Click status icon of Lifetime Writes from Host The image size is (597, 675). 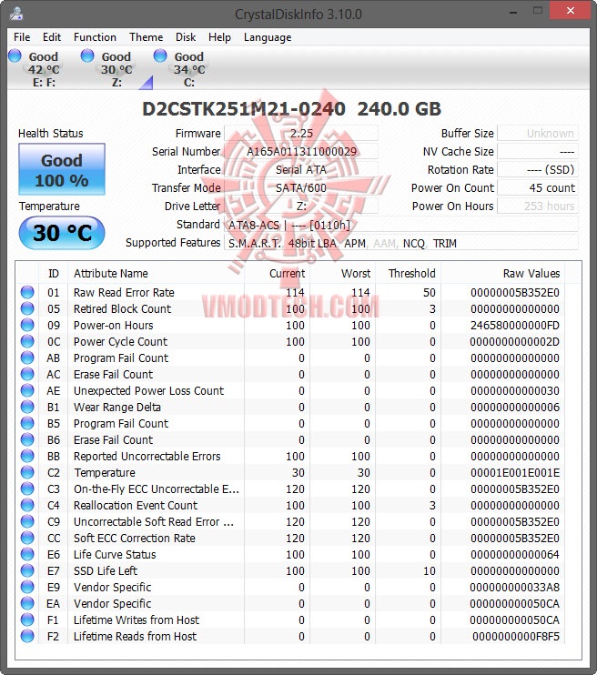pos(27,619)
